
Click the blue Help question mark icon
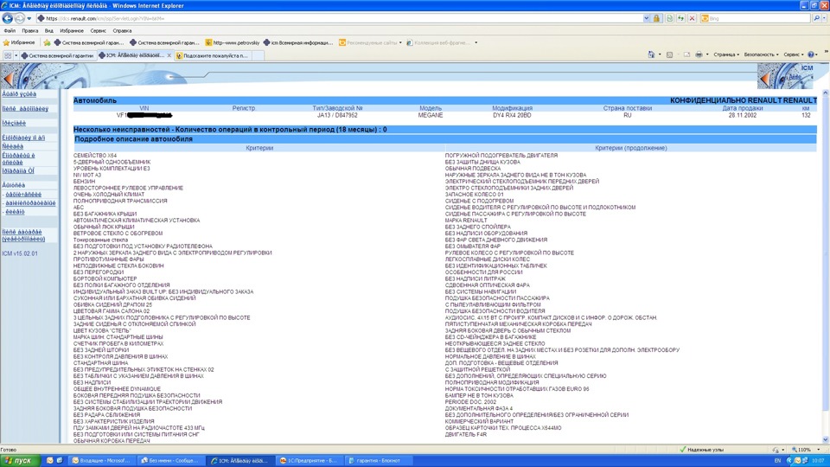pos(811,54)
